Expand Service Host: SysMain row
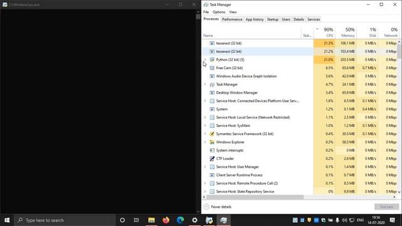 click(205, 126)
